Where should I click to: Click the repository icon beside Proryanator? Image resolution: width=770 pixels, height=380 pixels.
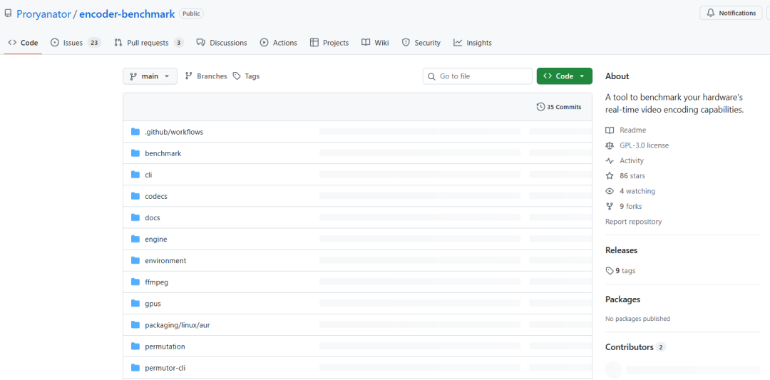9,14
